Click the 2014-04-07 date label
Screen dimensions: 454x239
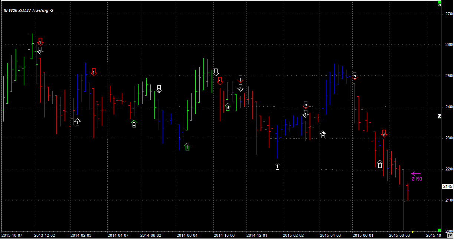(x=118, y=235)
